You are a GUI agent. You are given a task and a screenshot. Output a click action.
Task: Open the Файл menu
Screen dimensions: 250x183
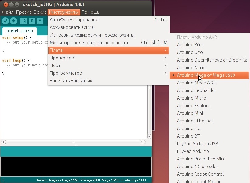pyautogui.click(x=8, y=12)
